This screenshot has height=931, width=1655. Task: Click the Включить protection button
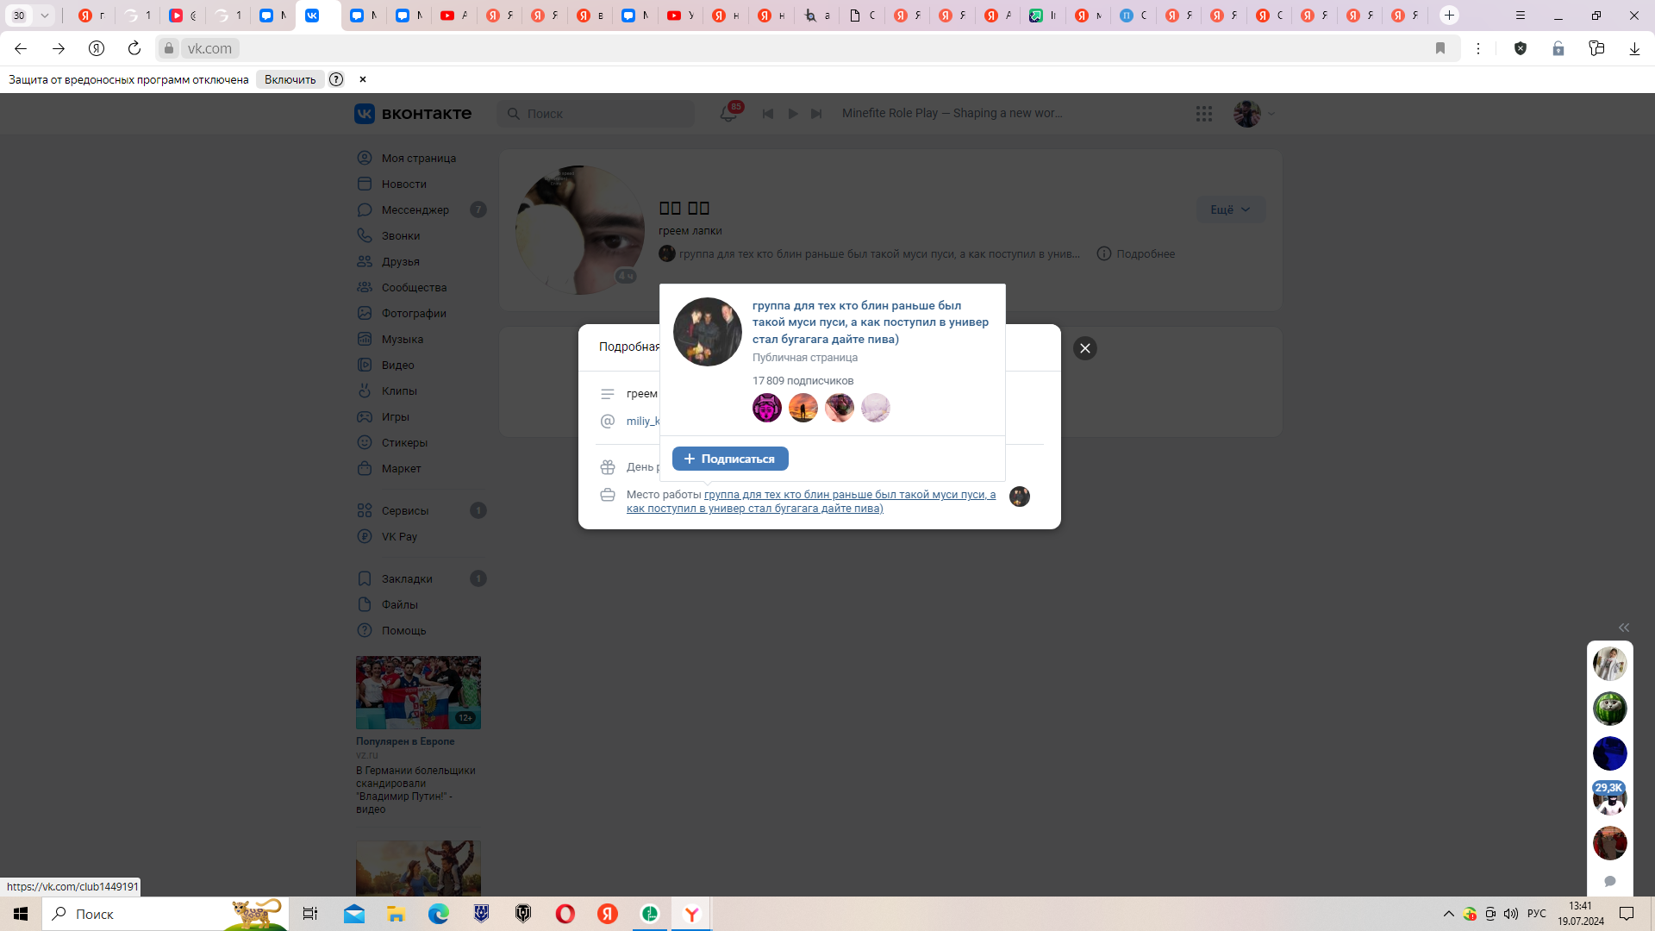[x=290, y=79]
